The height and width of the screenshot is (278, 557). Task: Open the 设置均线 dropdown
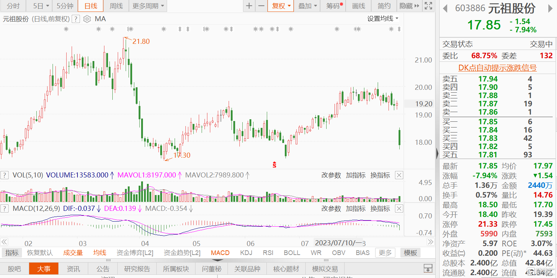click(x=383, y=19)
